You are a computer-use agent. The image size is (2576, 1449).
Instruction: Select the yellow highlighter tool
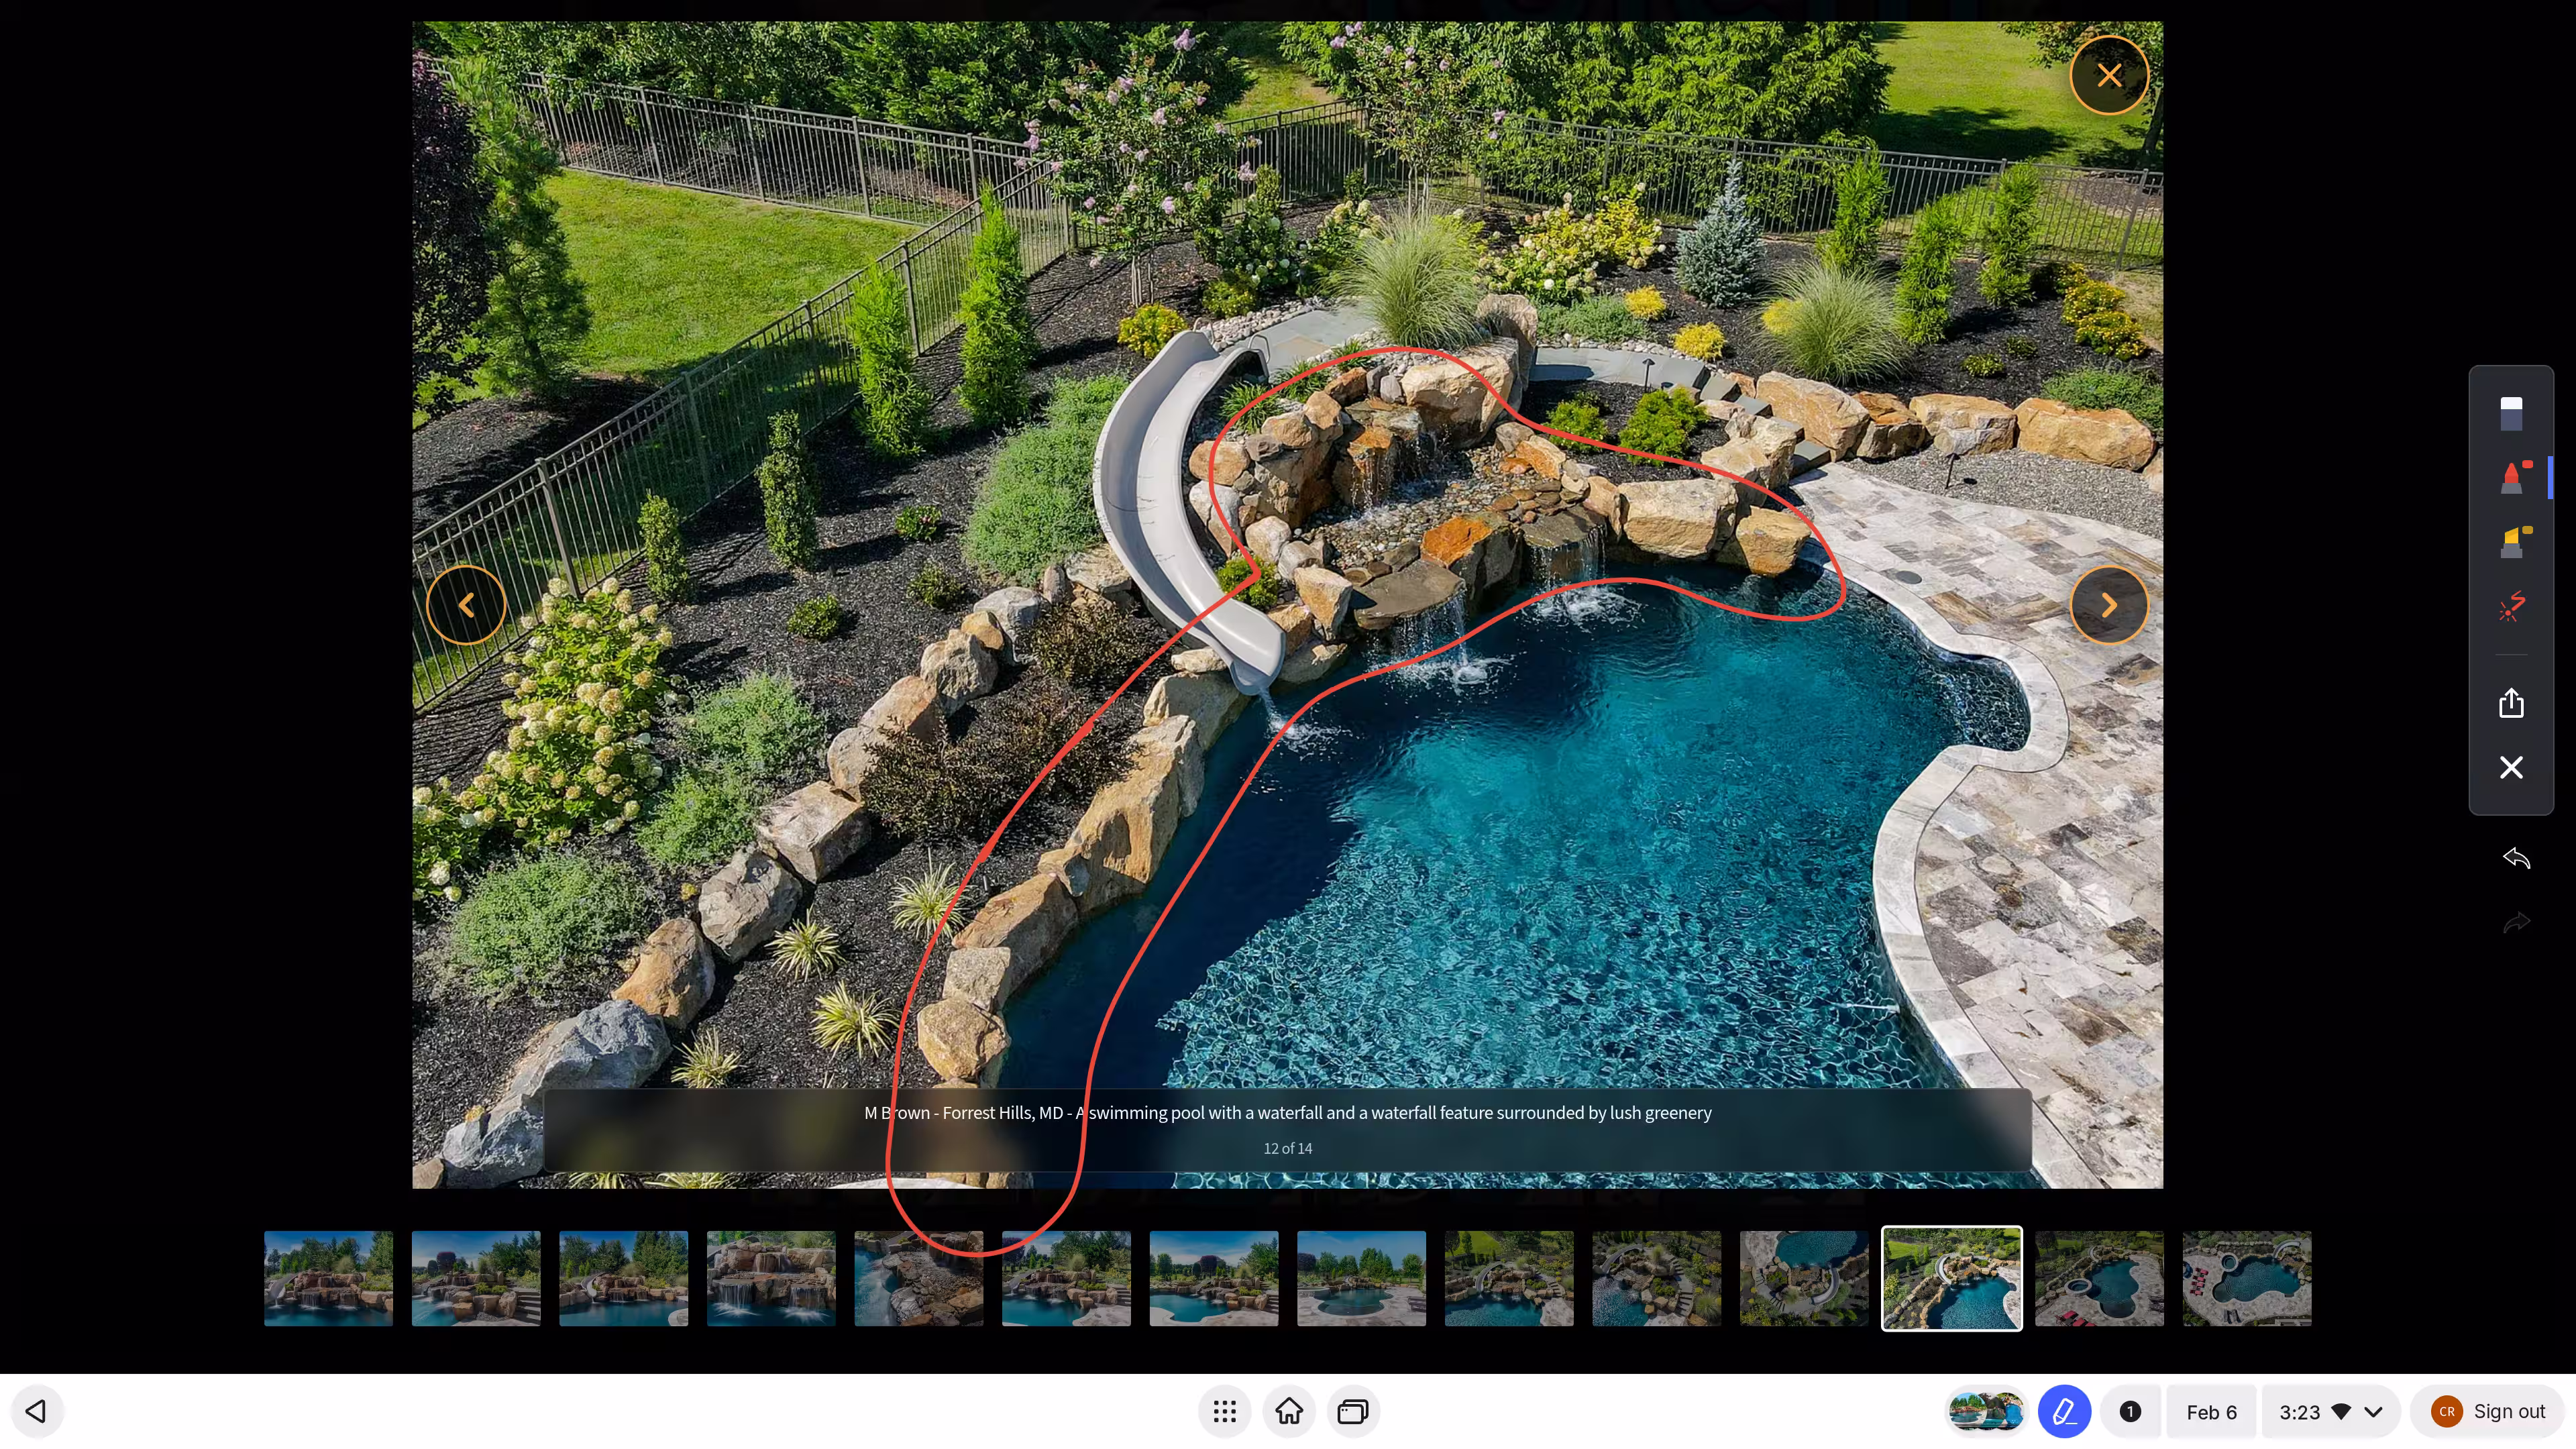[x=2511, y=541]
